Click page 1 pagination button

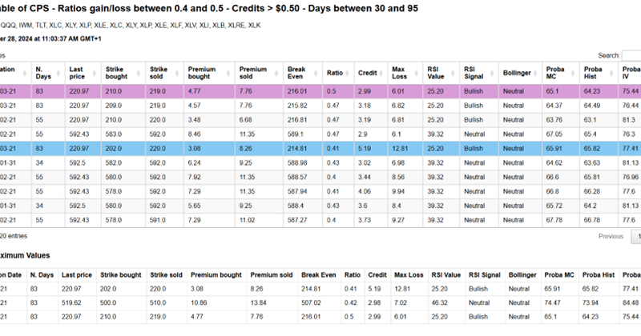(637, 236)
